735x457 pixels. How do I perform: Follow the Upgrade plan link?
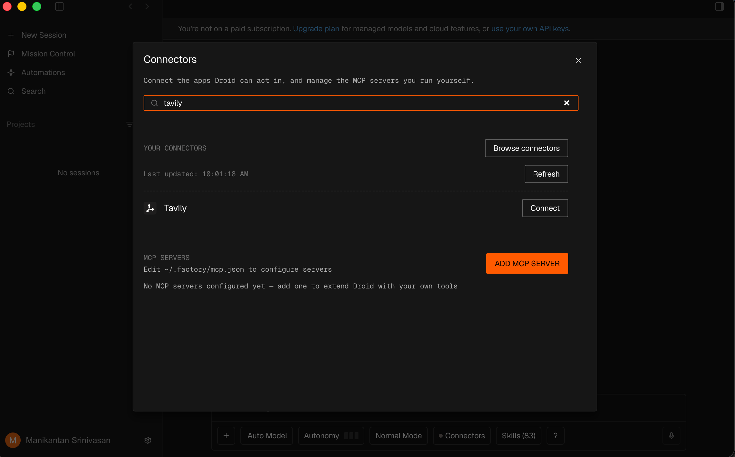point(316,28)
